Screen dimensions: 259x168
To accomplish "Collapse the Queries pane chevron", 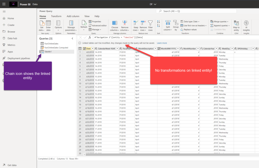I will tap(72, 39).
